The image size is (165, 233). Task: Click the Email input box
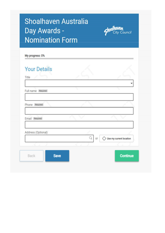79,124
